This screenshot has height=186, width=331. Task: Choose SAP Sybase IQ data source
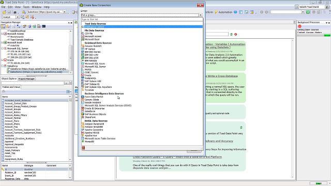pos(92,84)
